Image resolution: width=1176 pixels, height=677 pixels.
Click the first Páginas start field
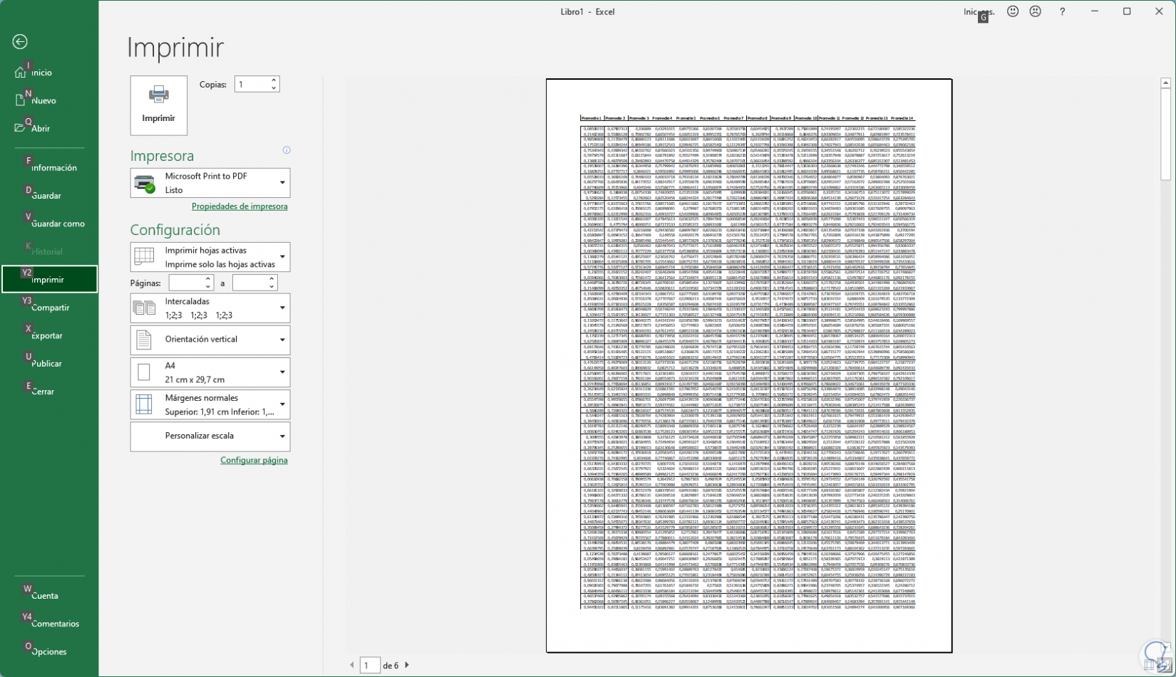186,283
